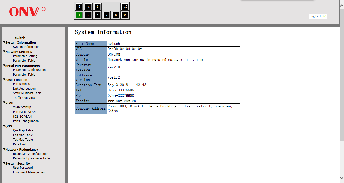Open User Password settings link
Image resolution: width=344 pixels, height=183 pixels.
coord(23,168)
